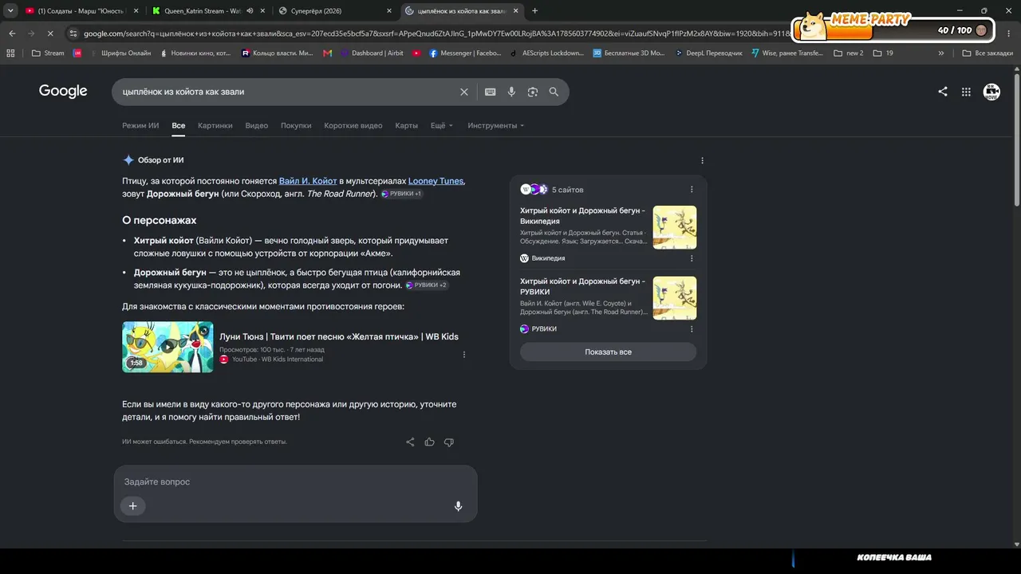Open the DeepL Переводчик bookmark
1021x574 pixels.
point(708,53)
